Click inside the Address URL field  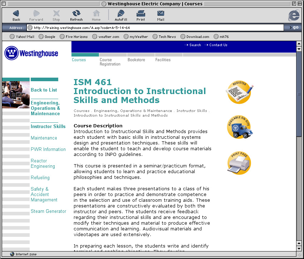(157, 28)
